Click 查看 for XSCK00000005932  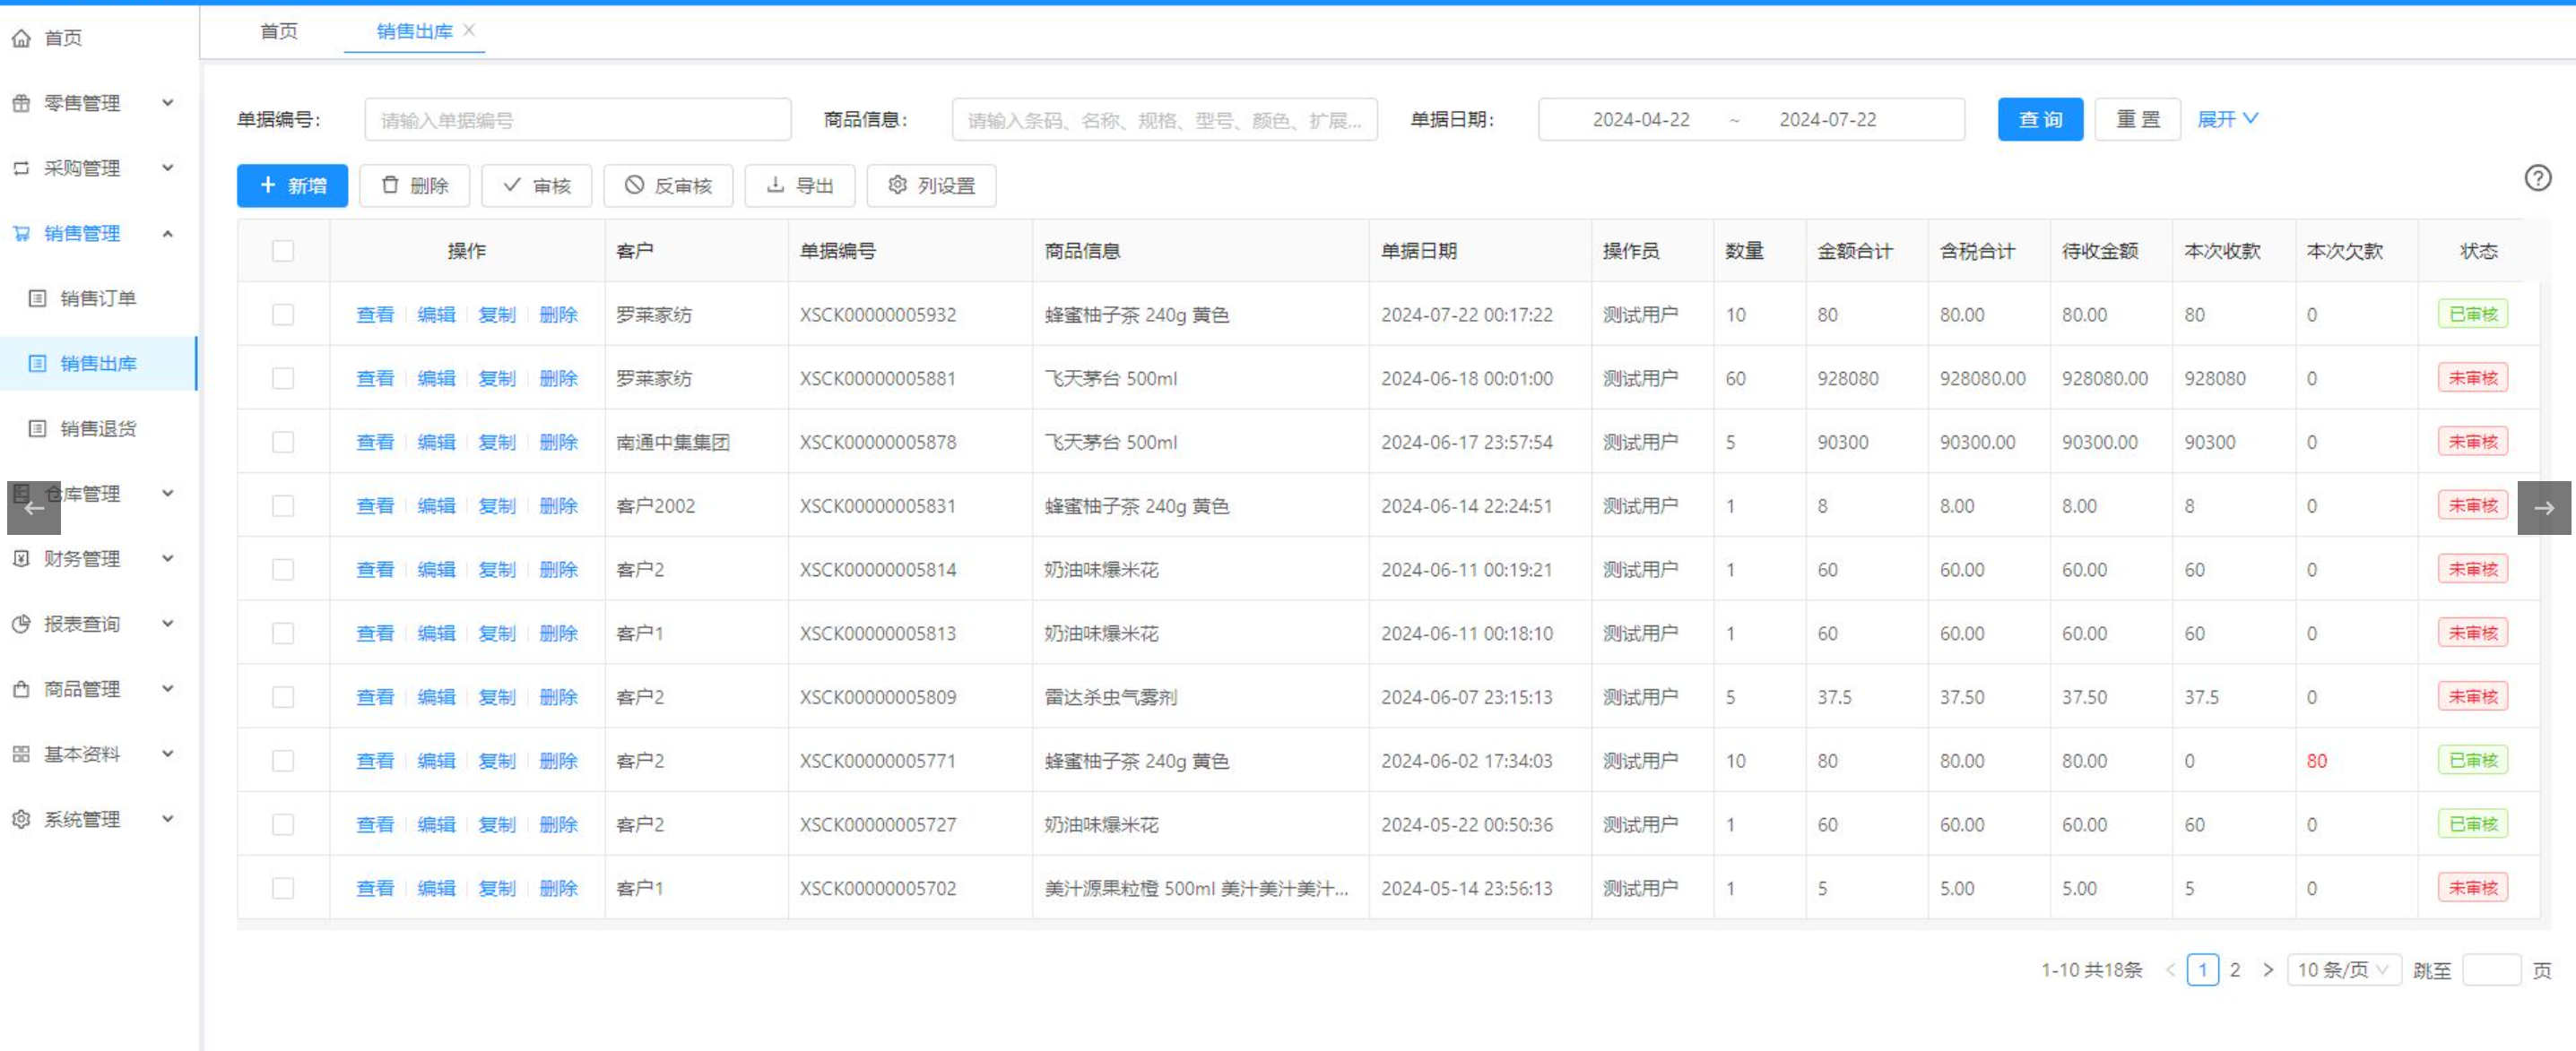coord(375,314)
